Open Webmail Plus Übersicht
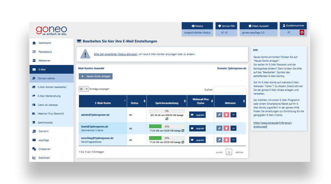The image size is (331, 184). [x=51, y=114]
